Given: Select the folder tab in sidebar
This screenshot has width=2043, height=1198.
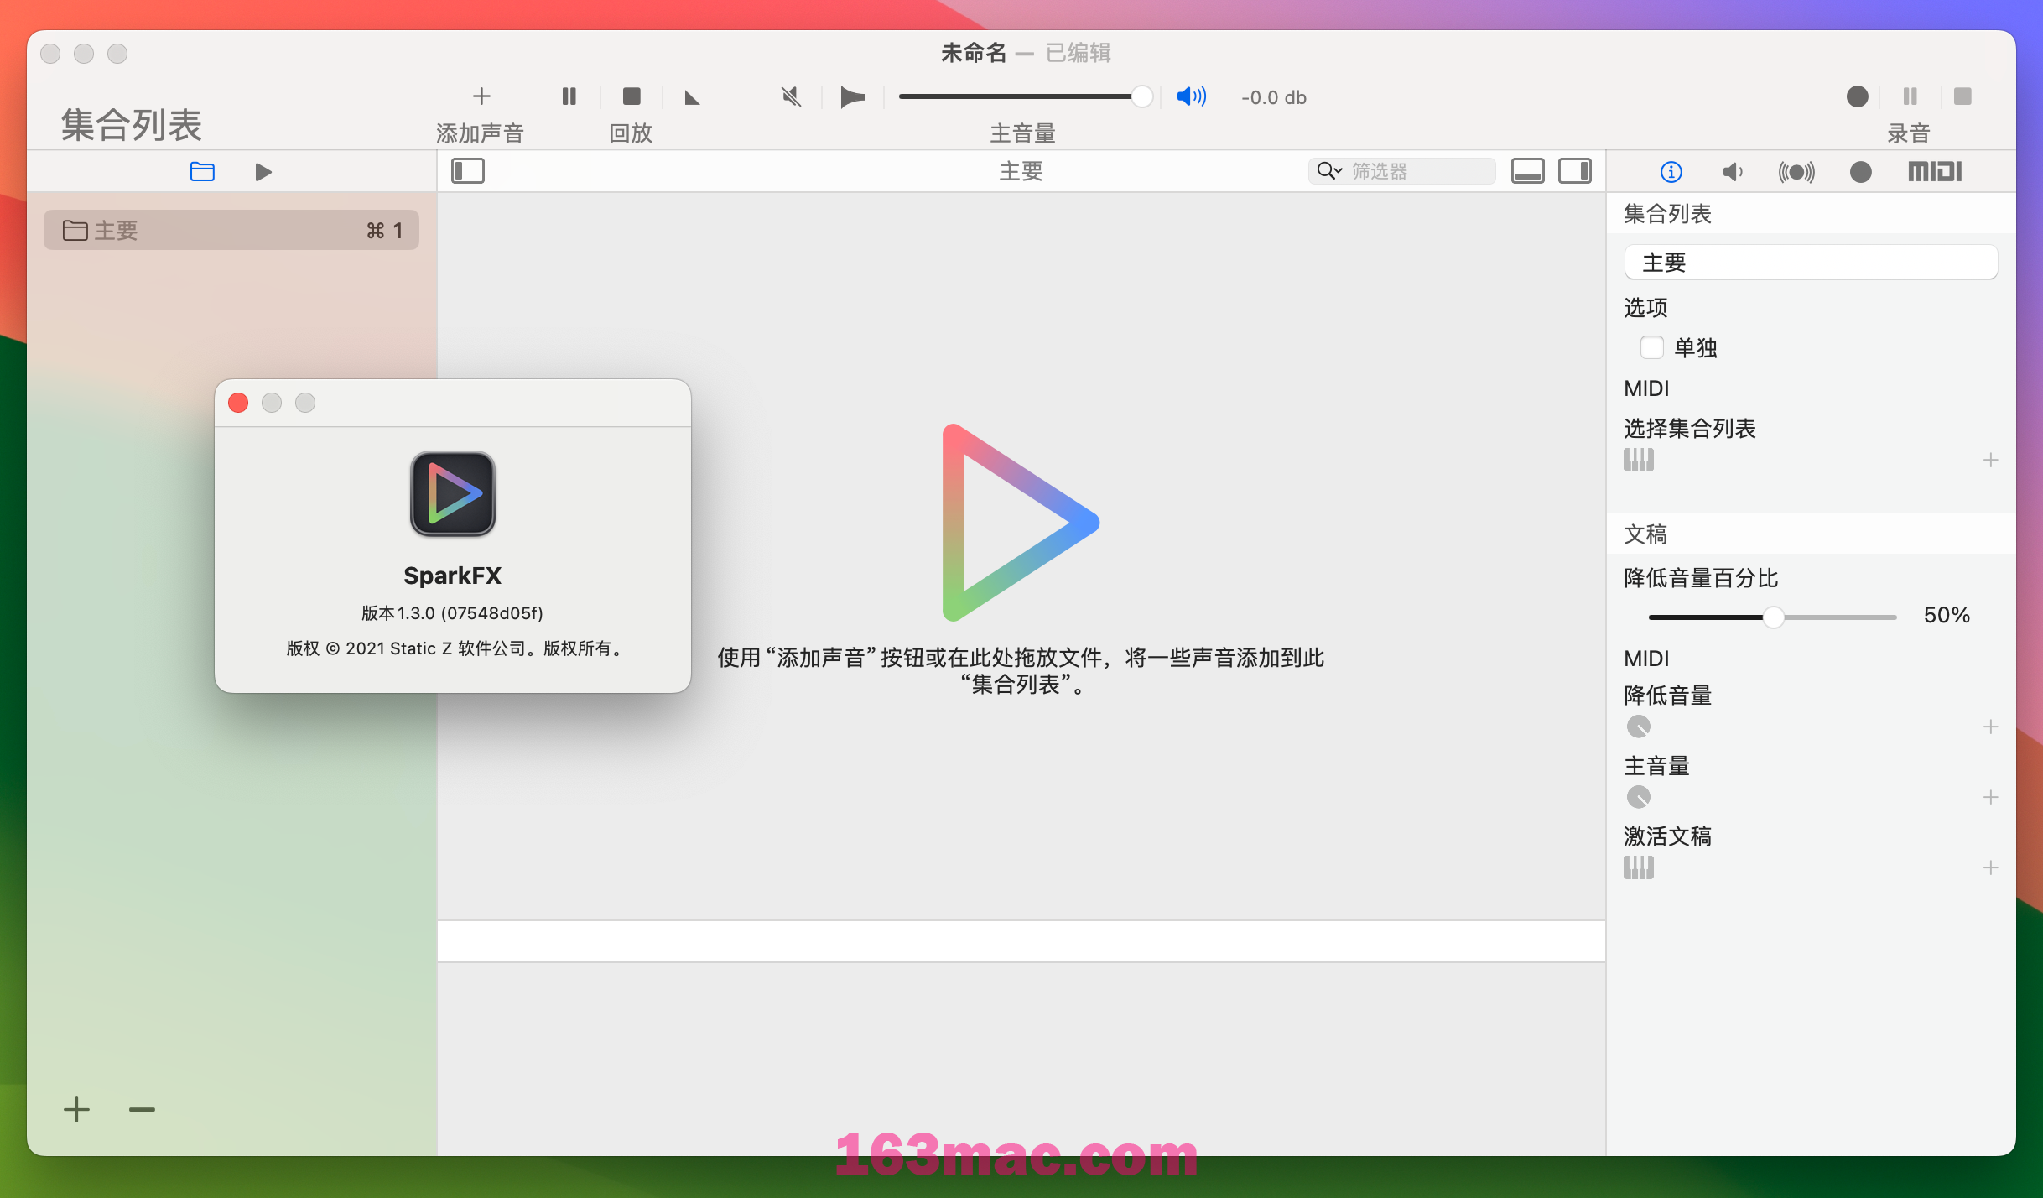Looking at the screenshot, I should [202, 171].
